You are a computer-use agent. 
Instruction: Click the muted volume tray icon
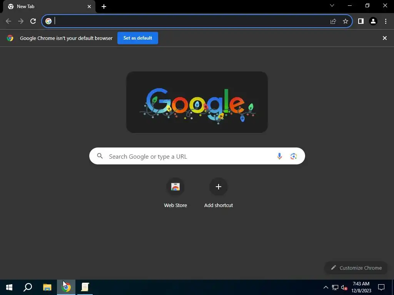point(344,287)
